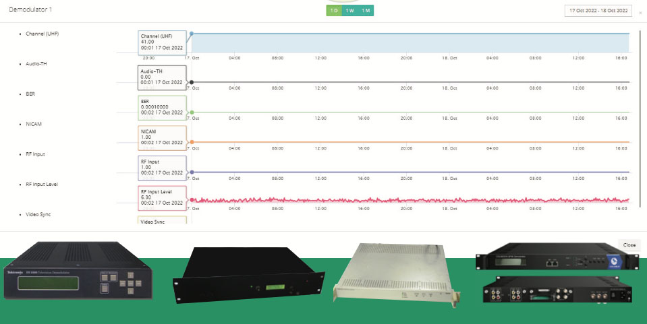Select NICAM in the parameter list

click(x=34, y=125)
